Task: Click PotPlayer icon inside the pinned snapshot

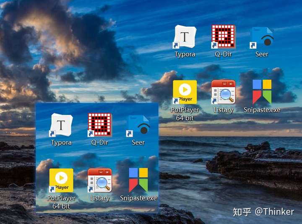Action: (x=61, y=180)
